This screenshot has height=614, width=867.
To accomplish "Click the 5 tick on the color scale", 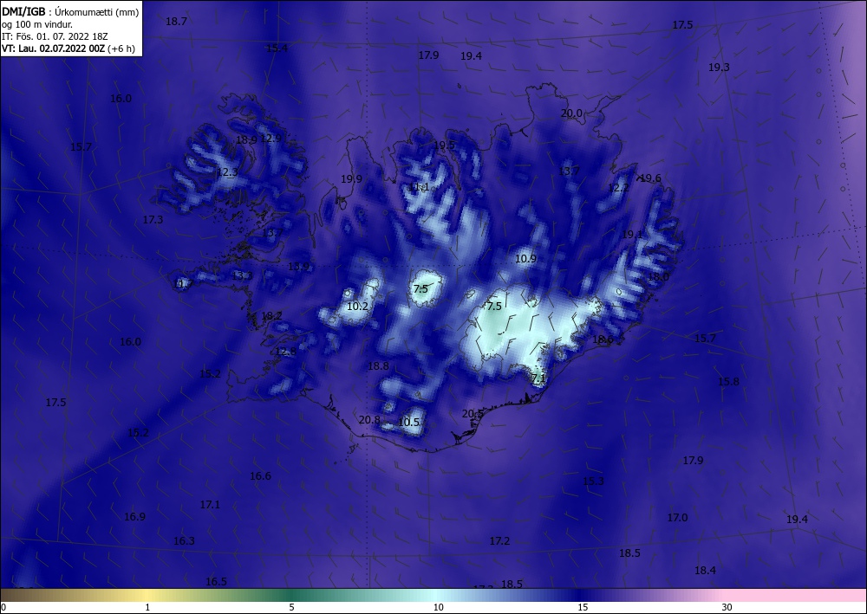I will click(x=291, y=607).
